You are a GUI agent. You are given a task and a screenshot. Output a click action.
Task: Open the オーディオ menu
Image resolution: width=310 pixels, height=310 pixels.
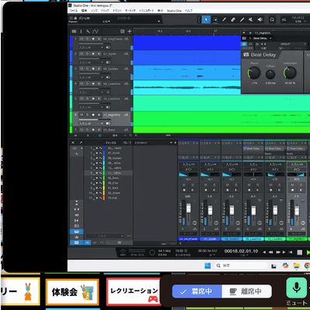click(130, 11)
